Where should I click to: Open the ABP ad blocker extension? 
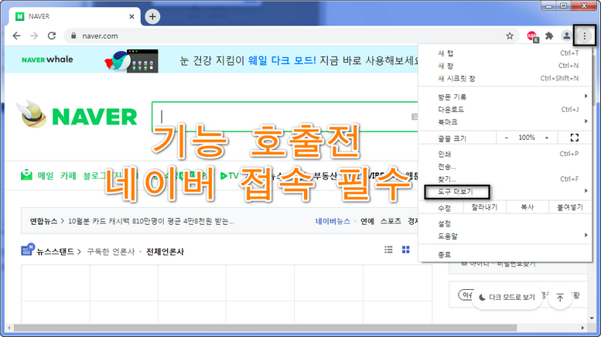(x=532, y=36)
